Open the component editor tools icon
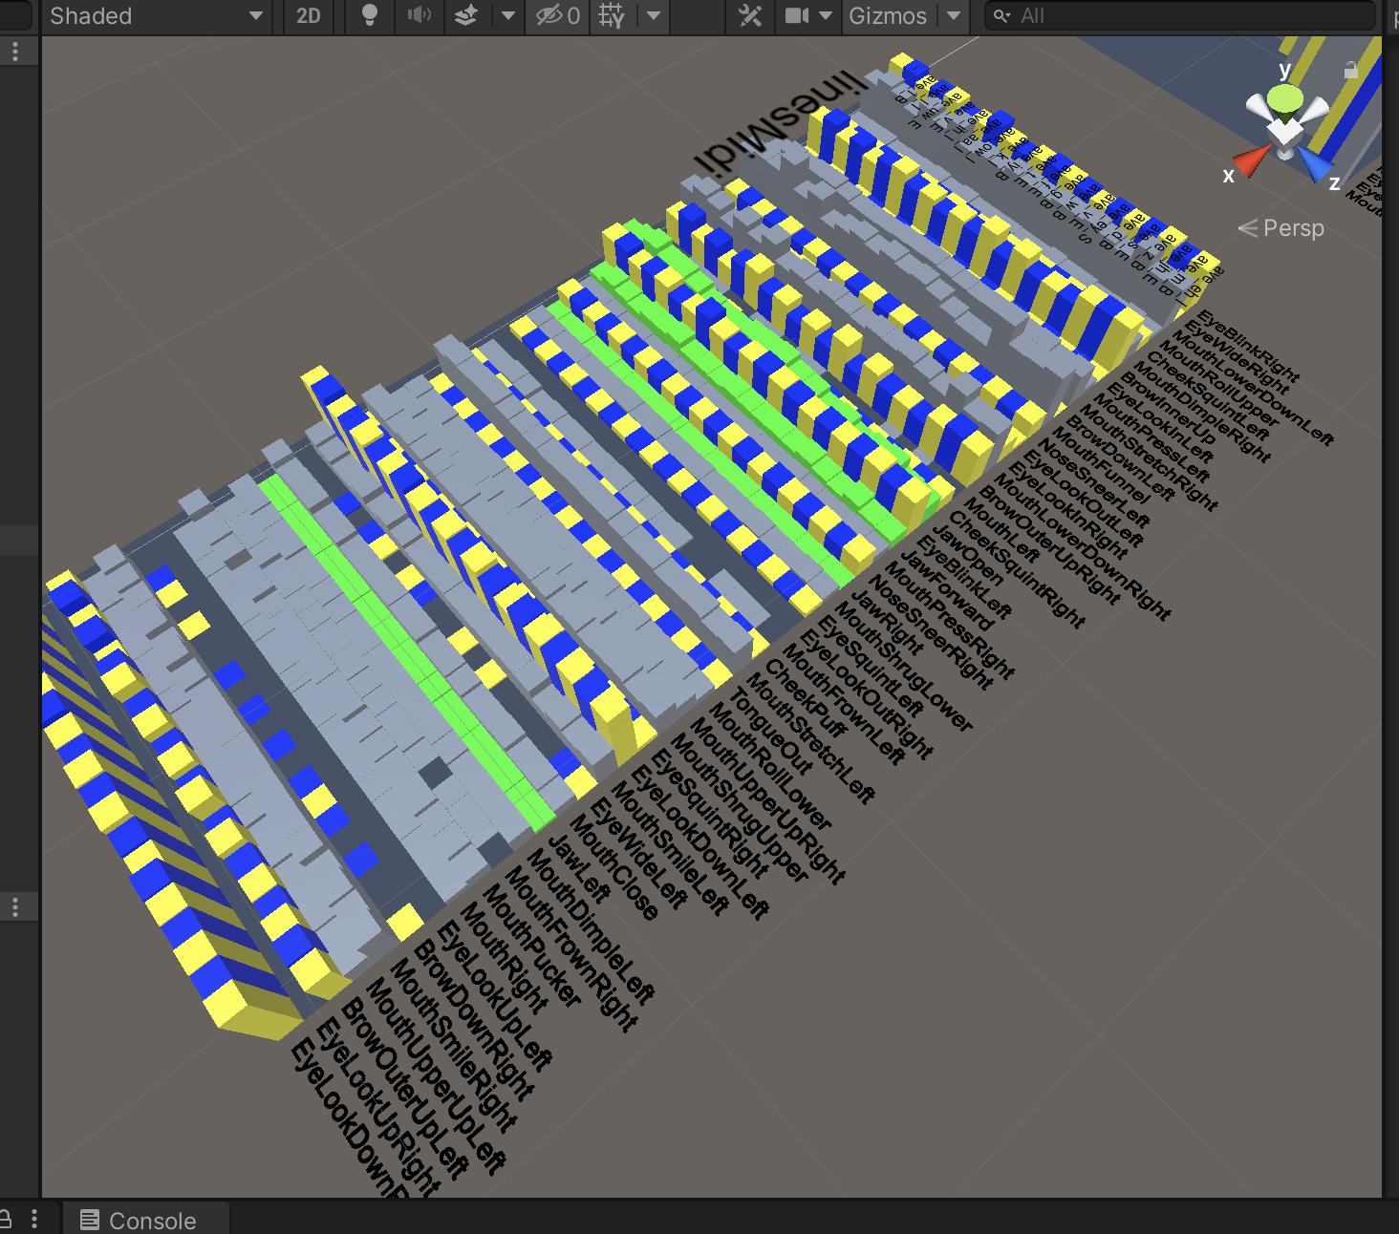1399x1234 pixels. 750,16
